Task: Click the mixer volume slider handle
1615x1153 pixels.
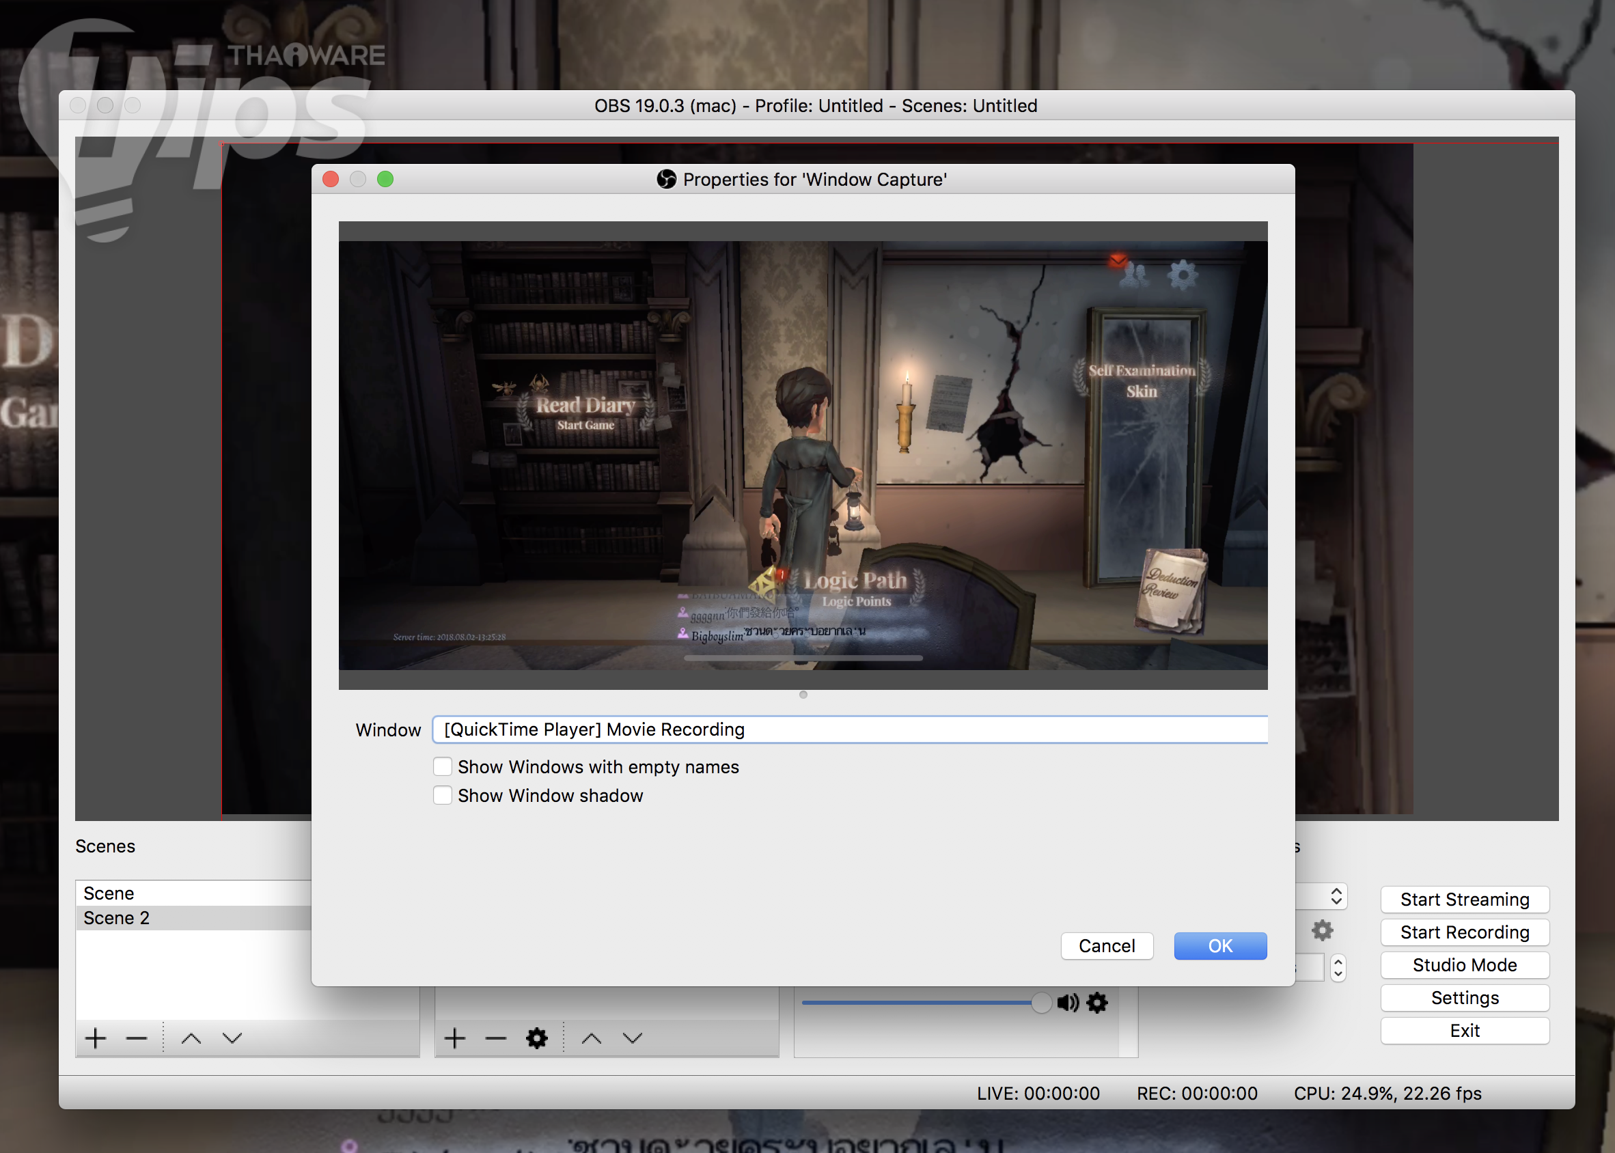Action: pos(1040,1003)
